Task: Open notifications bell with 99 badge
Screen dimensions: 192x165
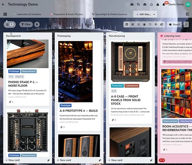Action: pos(164,4)
